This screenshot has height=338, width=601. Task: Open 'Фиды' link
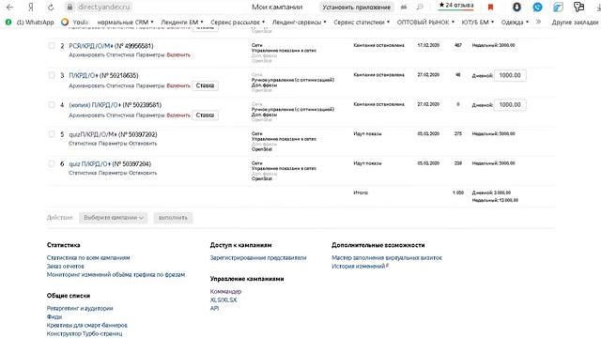click(x=54, y=316)
